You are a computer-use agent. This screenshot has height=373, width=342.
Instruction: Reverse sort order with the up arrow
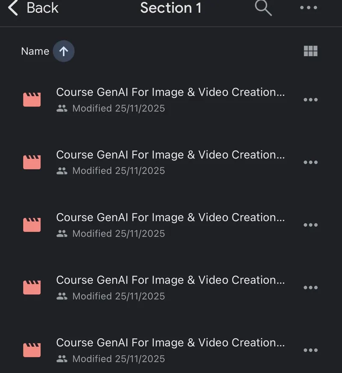64,51
